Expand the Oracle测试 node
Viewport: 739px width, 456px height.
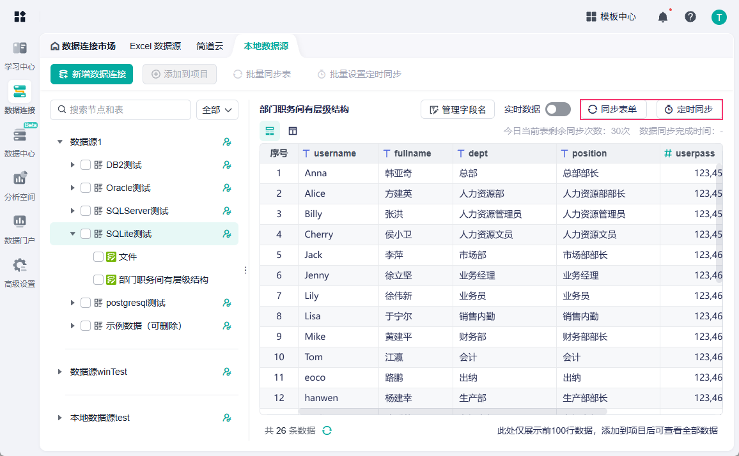(73, 188)
